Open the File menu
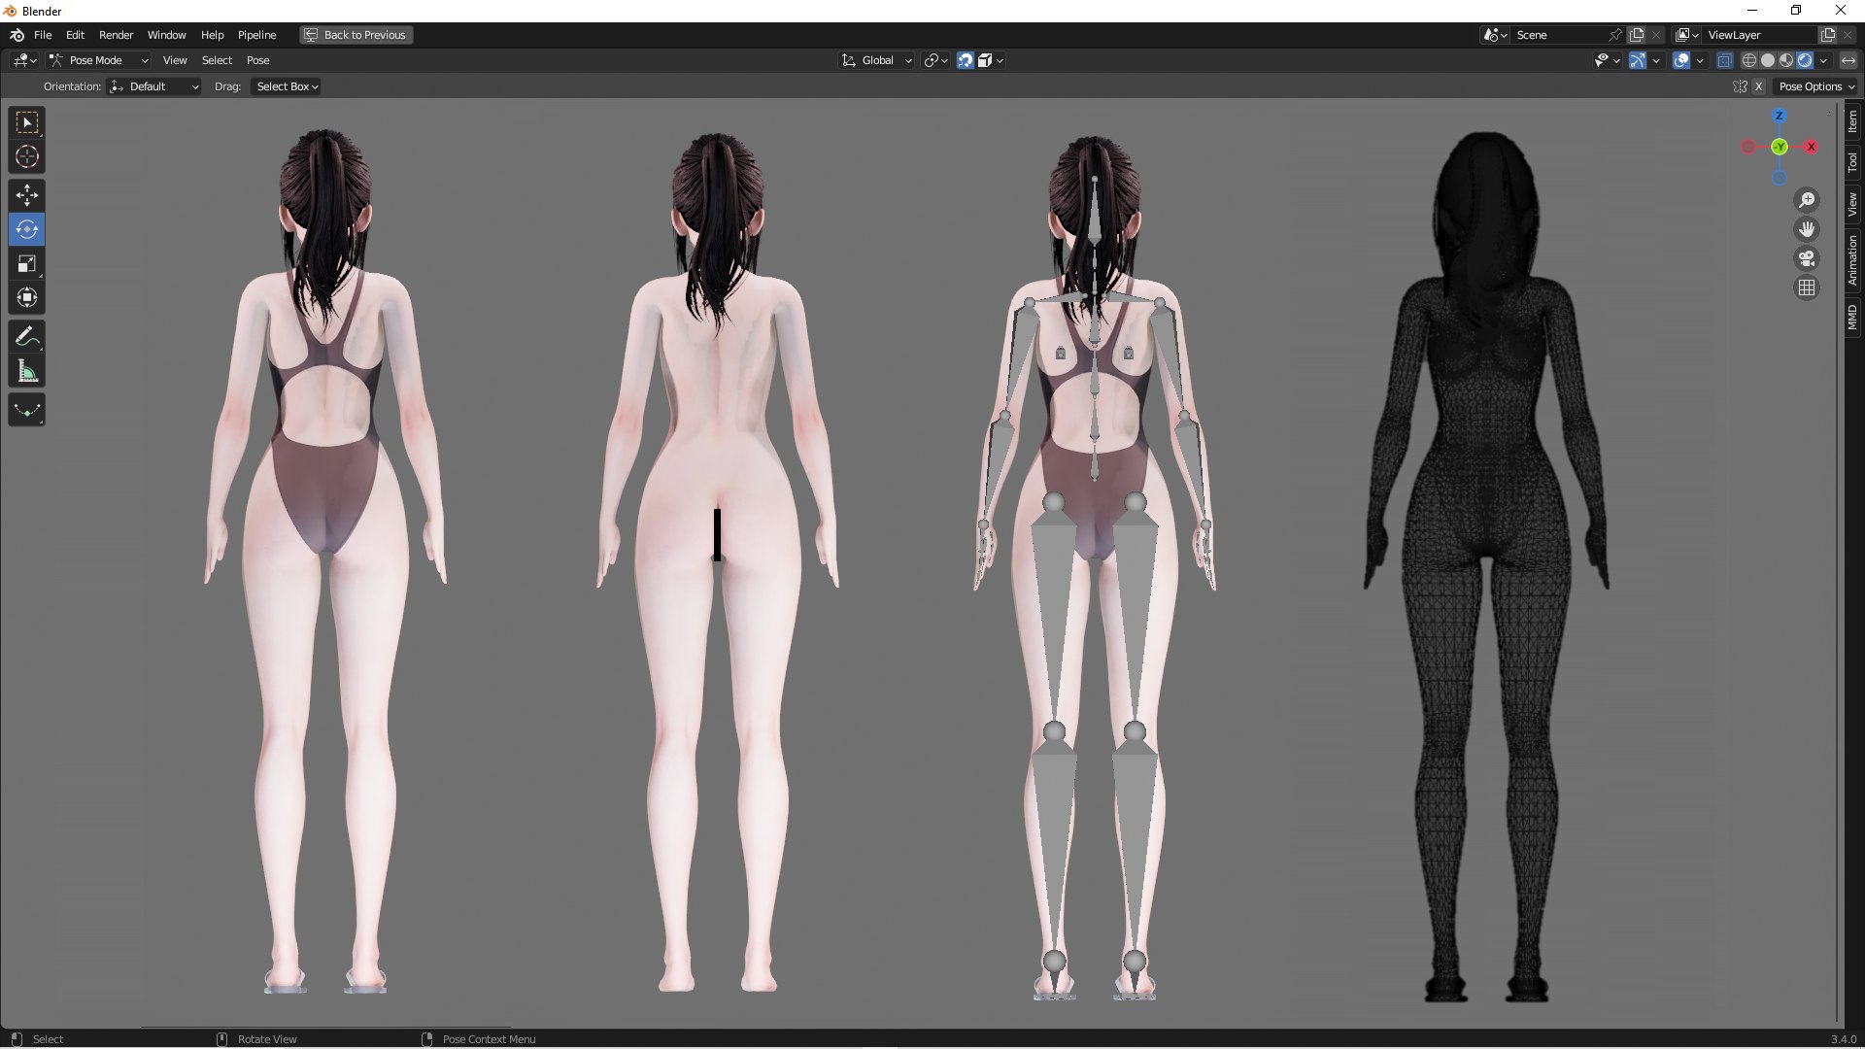1865x1049 pixels. click(43, 35)
